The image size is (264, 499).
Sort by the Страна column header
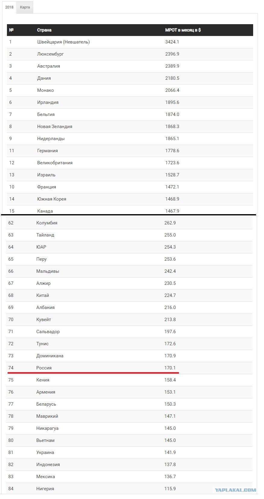point(44,30)
